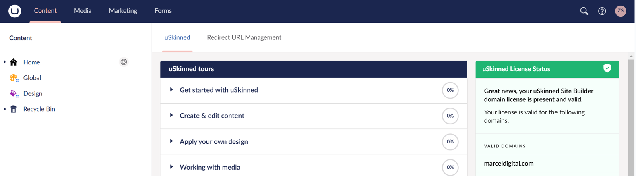
Task: Click the Design paint bucket icon
Action: point(14,93)
